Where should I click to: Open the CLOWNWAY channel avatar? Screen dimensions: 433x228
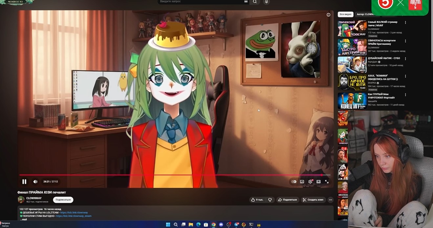[x=21, y=199]
